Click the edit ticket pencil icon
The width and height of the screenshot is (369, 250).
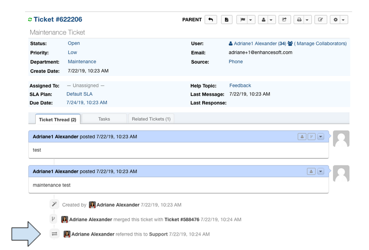[x=321, y=20]
